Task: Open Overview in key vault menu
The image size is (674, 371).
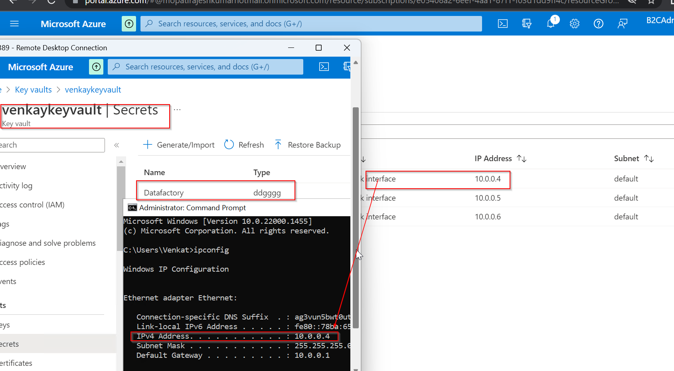Action: click(13, 166)
